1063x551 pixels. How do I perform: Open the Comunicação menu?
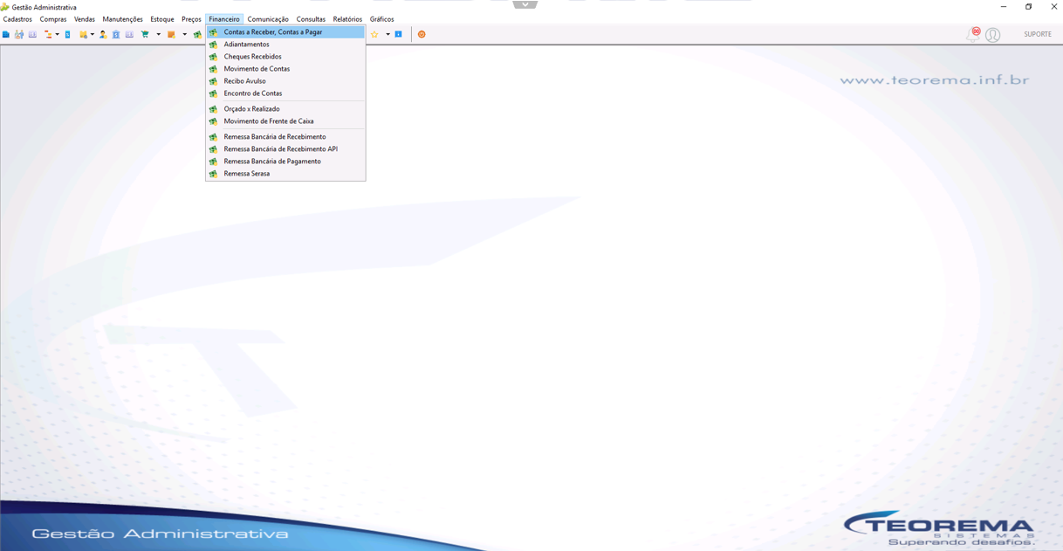point(268,19)
